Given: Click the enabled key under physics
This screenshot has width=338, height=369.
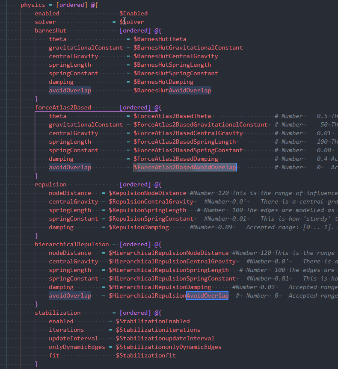Looking at the screenshot, I should (47, 13).
